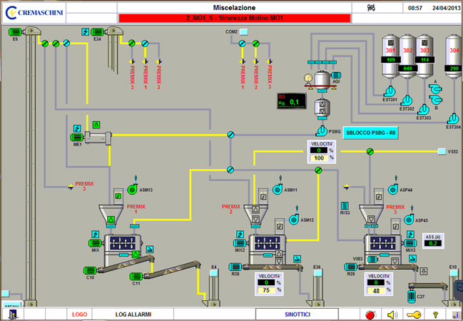463x321 pixels.
Task: Toggle the VS53 indicator box
Action: (441, 151)
